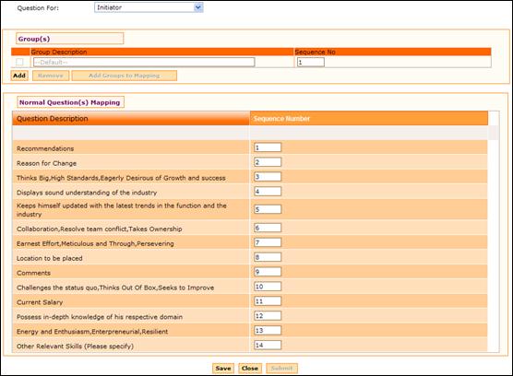Select Possess in-depth knowledge sequence field

pyautogui.click(x=268, y=316)
